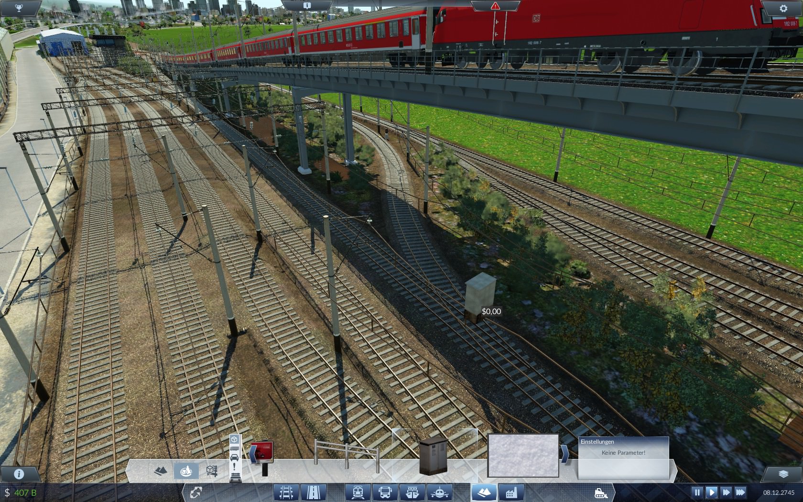The width and height of the screenshot is (803, 502).
Task: Select the exclamation mark asset category
Action: [x=235, y=466]
